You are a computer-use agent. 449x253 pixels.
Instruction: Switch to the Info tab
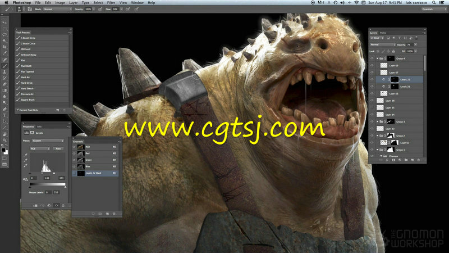click(x=39, y=126)
